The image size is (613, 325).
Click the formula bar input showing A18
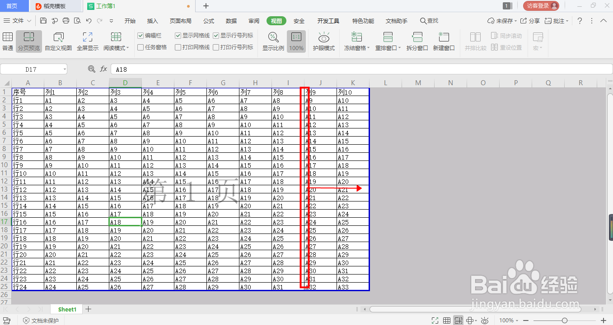[361, 69]
